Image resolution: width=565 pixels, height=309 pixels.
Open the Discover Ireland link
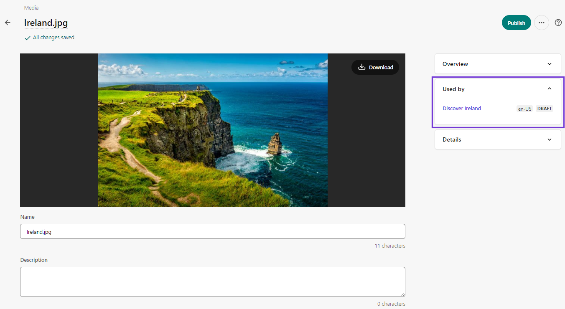(462, 108)
